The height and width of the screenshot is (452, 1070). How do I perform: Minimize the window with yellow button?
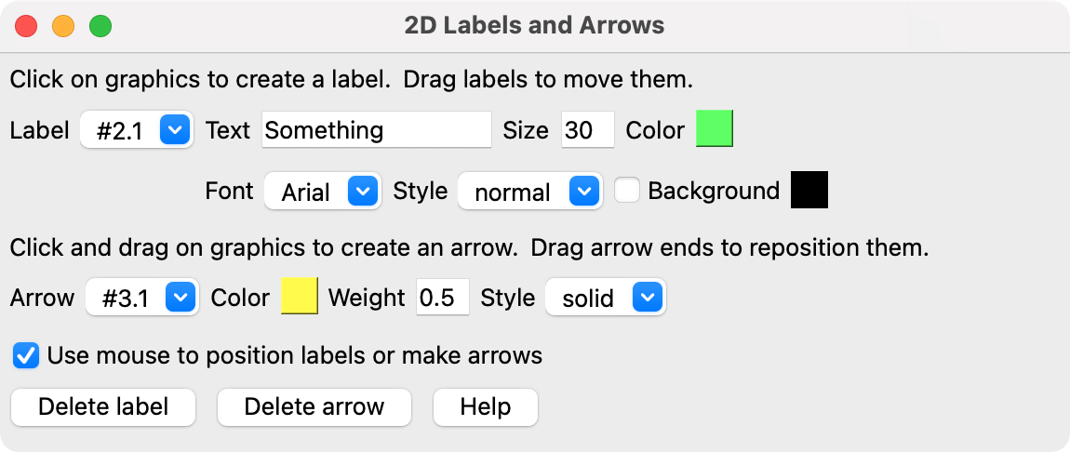coord(63,25)
